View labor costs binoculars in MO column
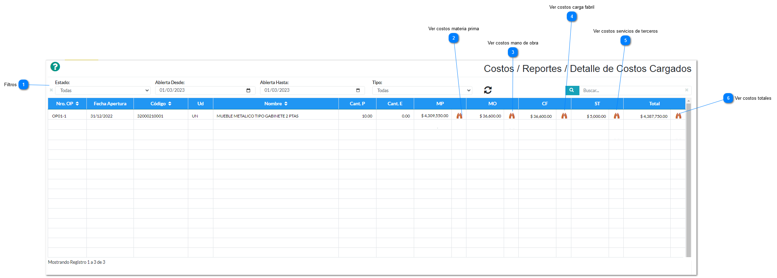 (x=512, y=116)
